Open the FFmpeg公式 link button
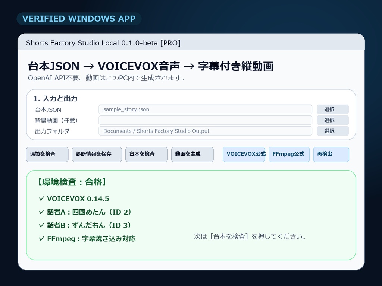This screenshot has height=286, width=382. [289, 154]
